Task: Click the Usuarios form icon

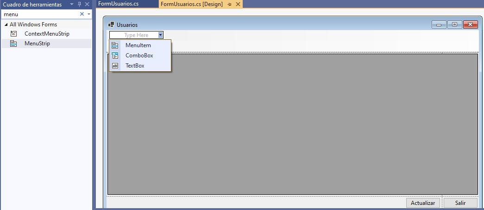Action: click(111, 25)
